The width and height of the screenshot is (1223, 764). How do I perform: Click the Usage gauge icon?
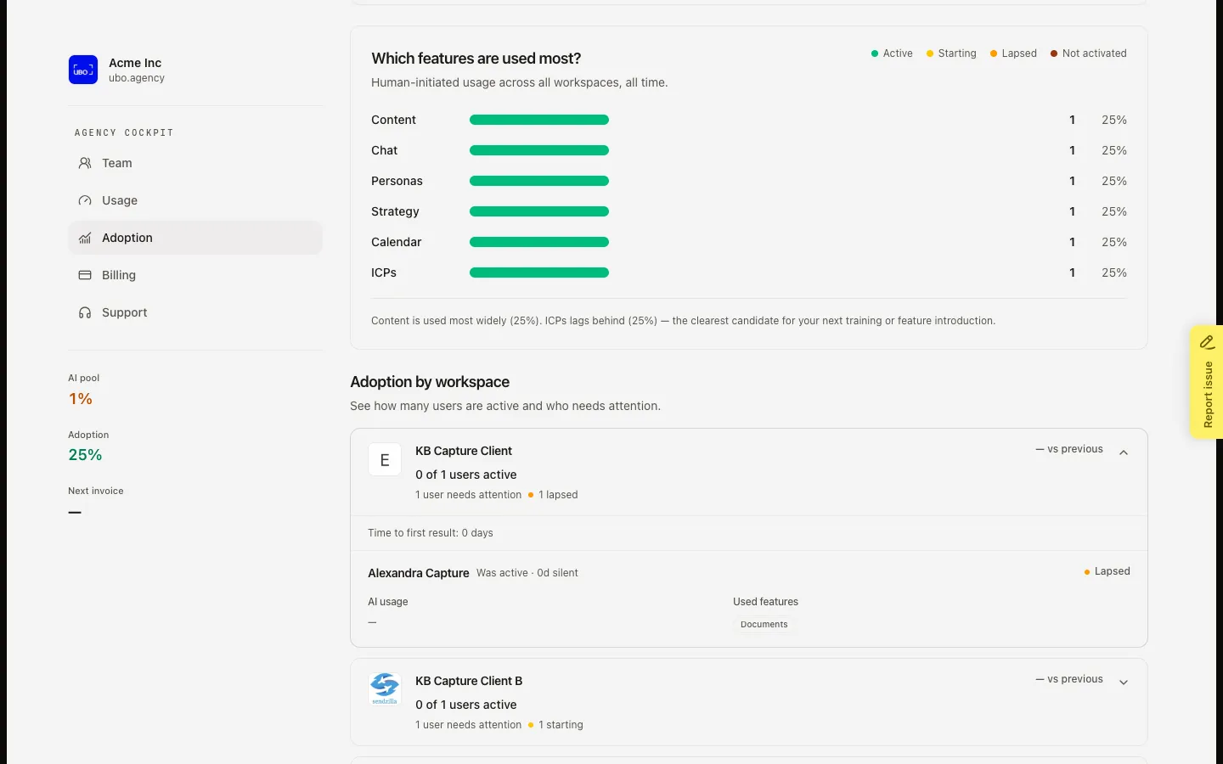point(85,200)
